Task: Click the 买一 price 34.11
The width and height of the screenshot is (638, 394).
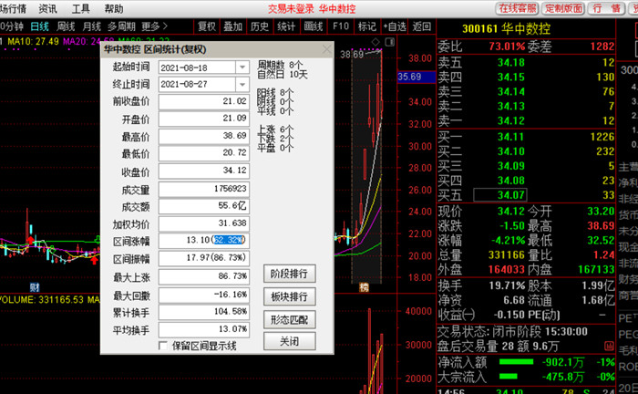Action: pos(511,137)
